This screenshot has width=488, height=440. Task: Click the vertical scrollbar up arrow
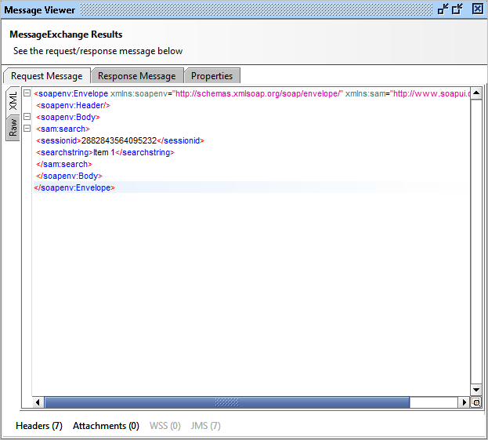[476, 93]
